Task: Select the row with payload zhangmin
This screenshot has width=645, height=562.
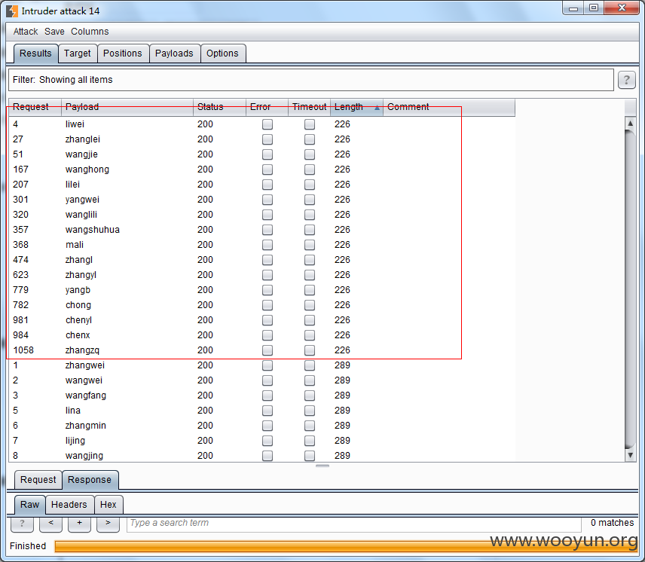Action: coord(261,426)
